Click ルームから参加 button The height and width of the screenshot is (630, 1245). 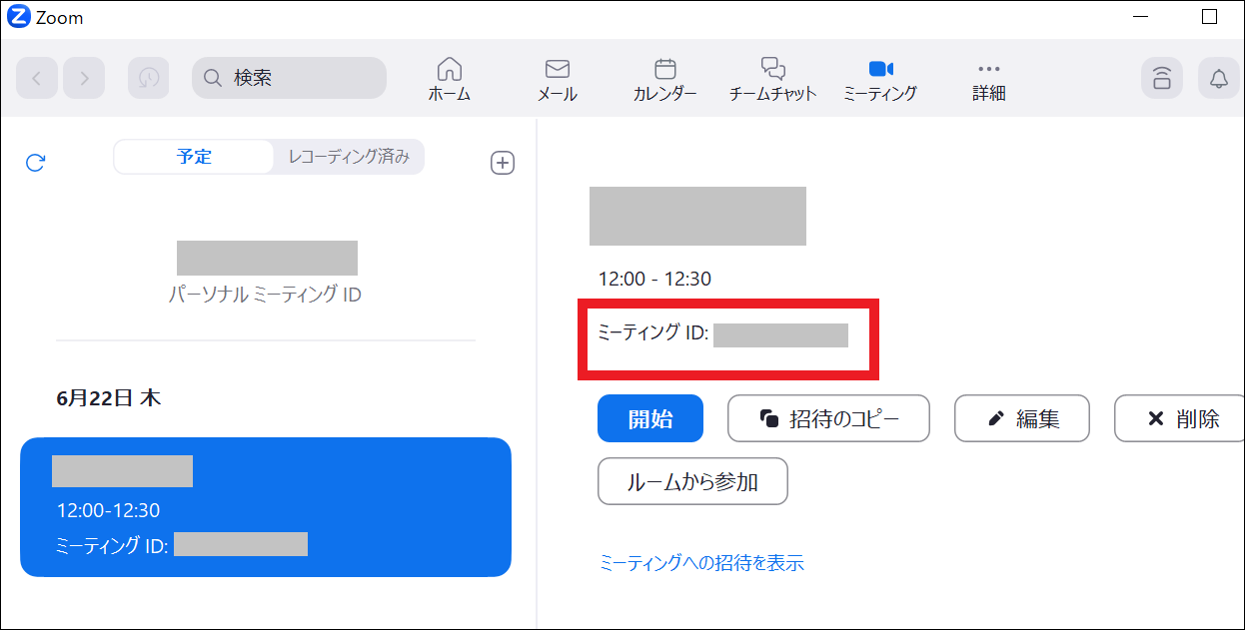point(692,481)
